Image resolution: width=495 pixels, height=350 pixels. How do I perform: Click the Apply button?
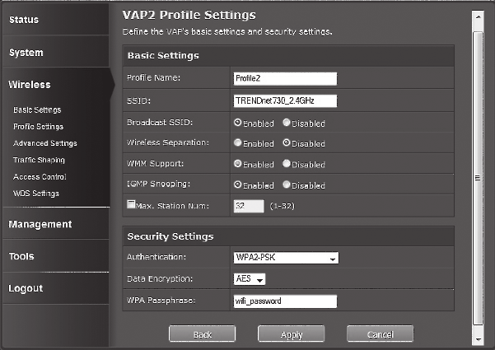tap(291, 334)
